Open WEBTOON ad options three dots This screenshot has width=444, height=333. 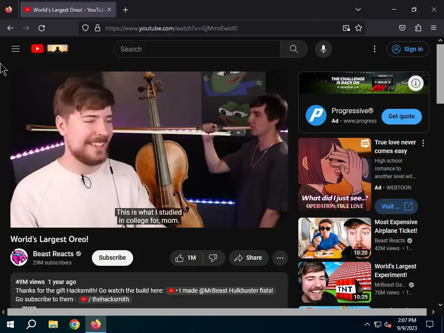coord(423,143)
